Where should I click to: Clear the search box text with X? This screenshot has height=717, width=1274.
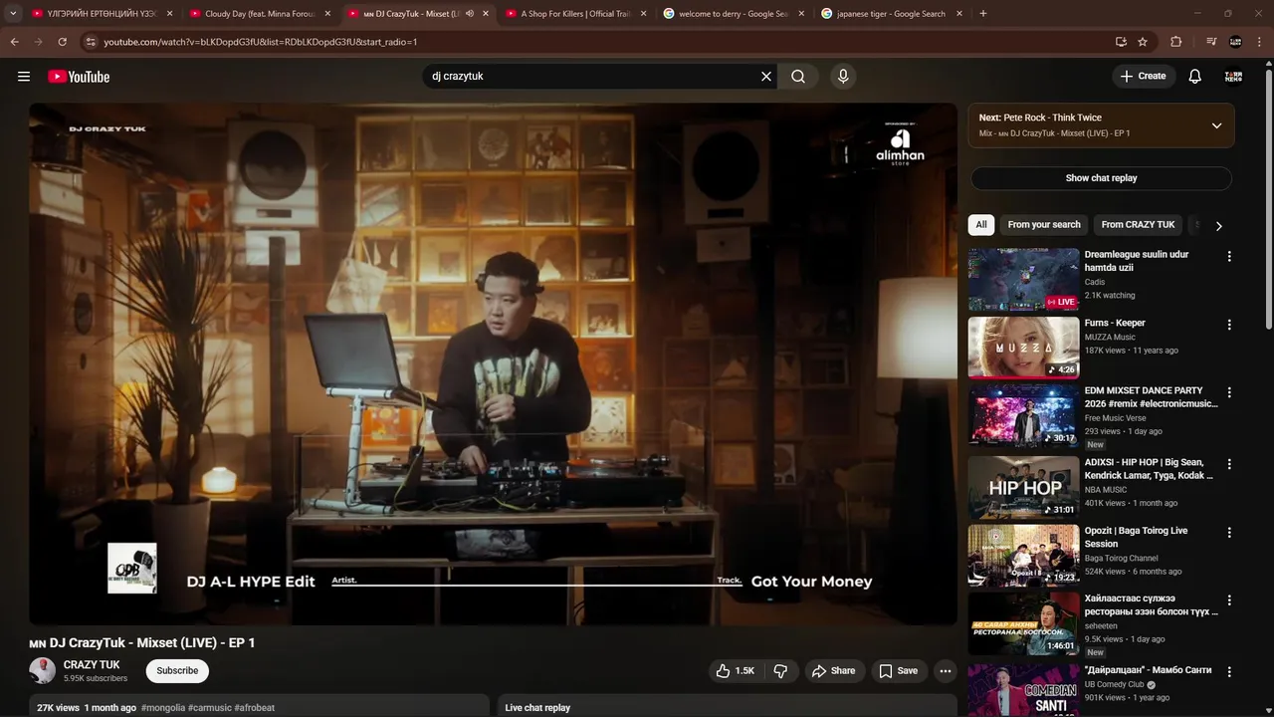click(x=766, y=77)
